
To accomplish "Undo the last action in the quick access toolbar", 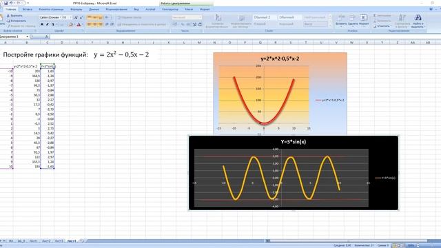I will click(11, 3).
